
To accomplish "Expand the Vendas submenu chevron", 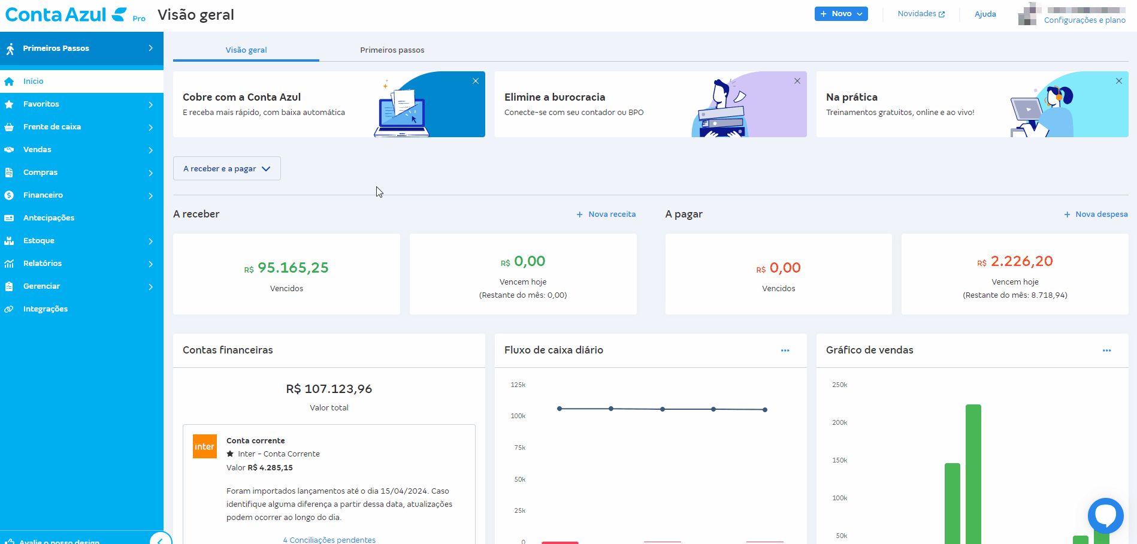I will coord(150,150).
